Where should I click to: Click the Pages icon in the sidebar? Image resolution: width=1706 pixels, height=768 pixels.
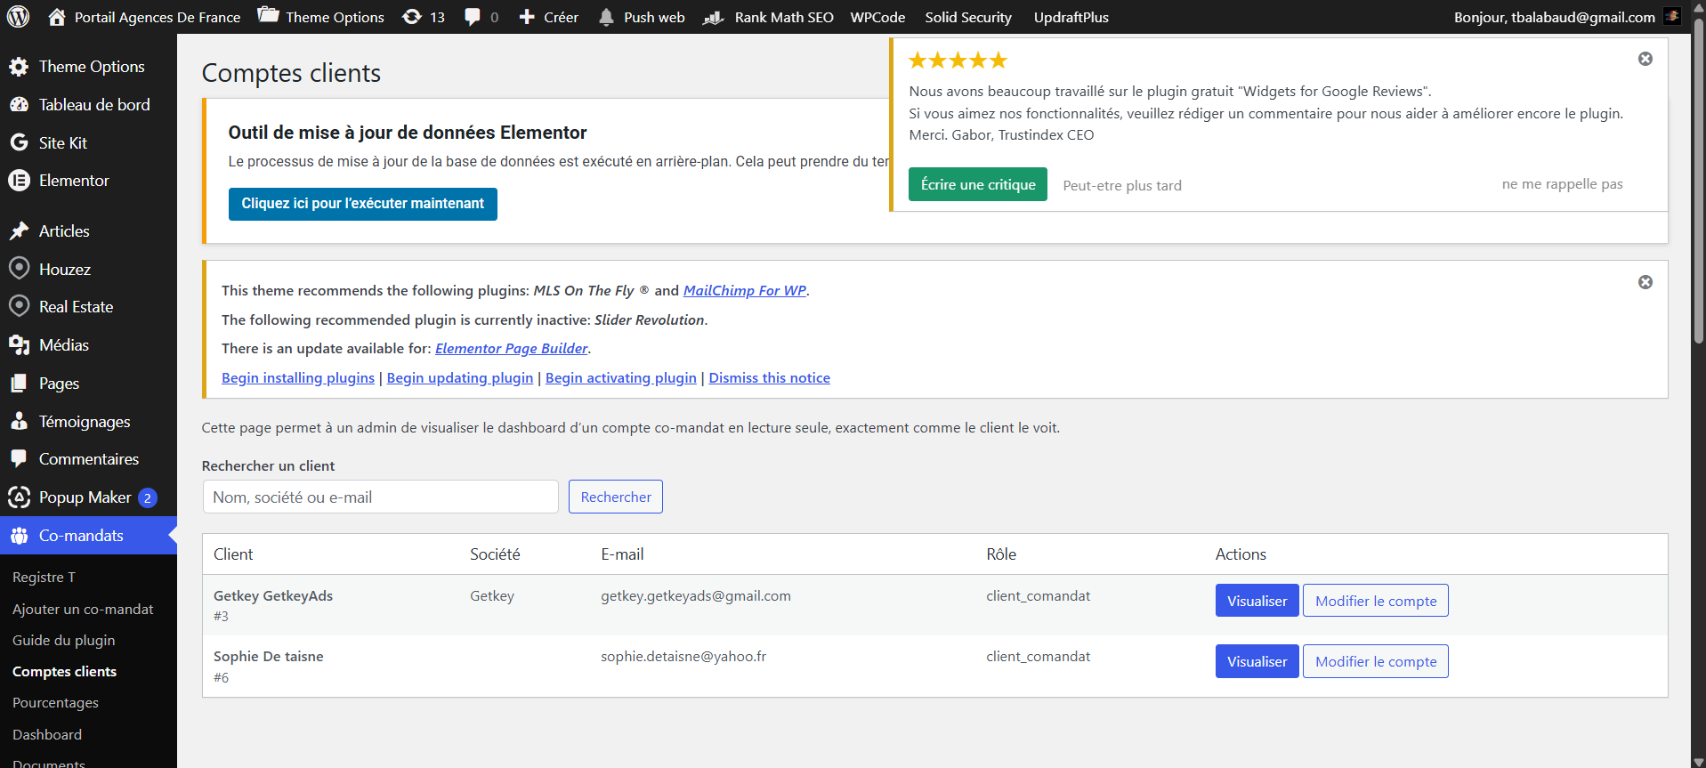click(x=19, y=384)
